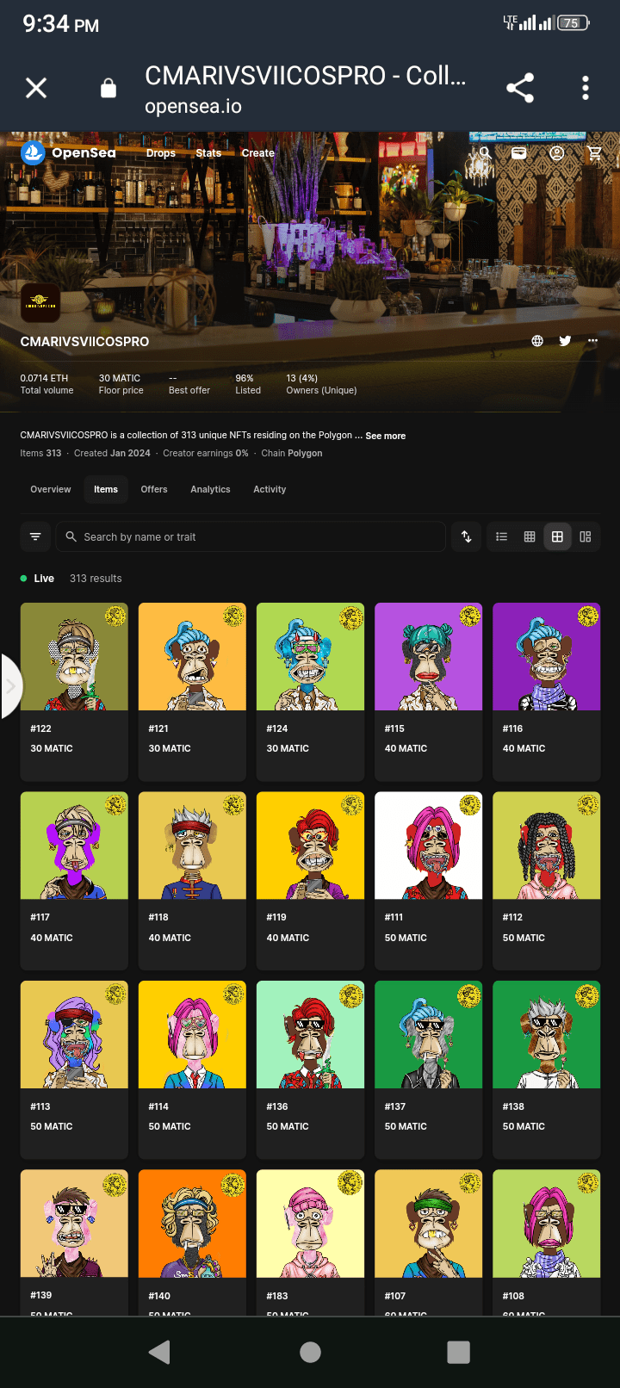
Task: Open the OpenSea search magnifier icon
Action: tap(485, 152)
